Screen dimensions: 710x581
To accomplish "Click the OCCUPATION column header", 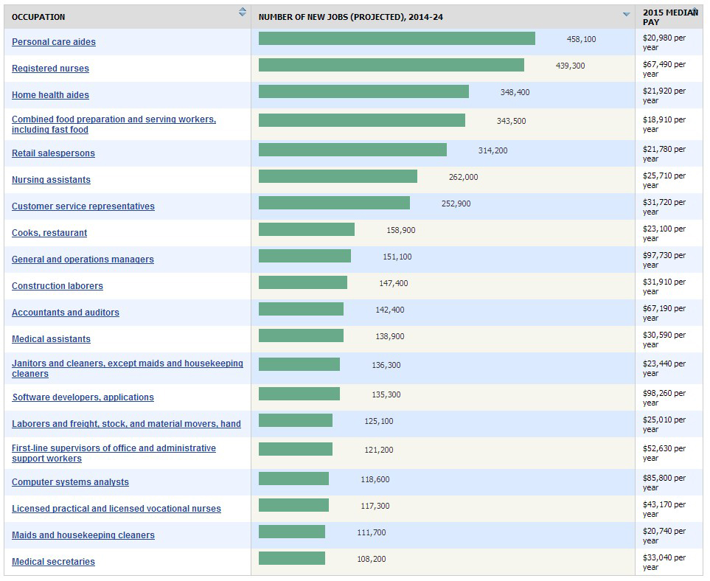I will click(38, 17).
